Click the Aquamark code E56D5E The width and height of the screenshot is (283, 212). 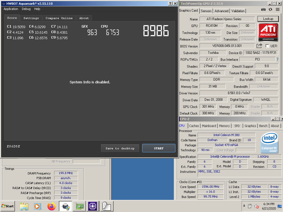[x=13, y=146]
